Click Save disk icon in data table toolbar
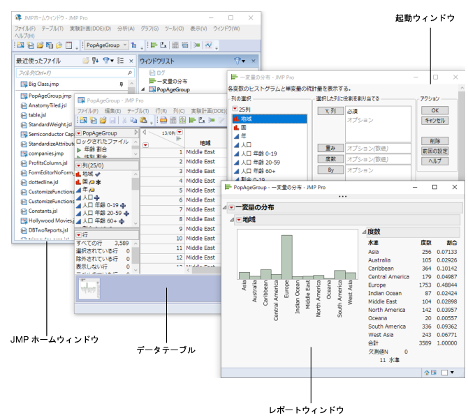Screen dimensions: 468x420 [x=113, y=120]
